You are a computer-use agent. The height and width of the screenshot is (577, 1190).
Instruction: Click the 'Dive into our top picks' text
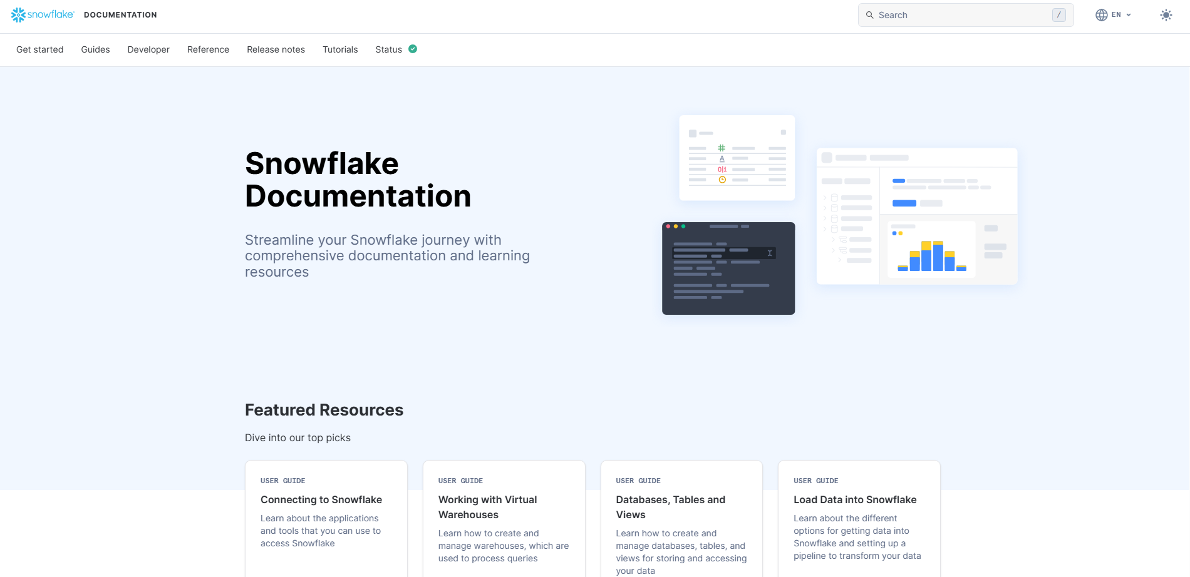[x=297, y=438]
